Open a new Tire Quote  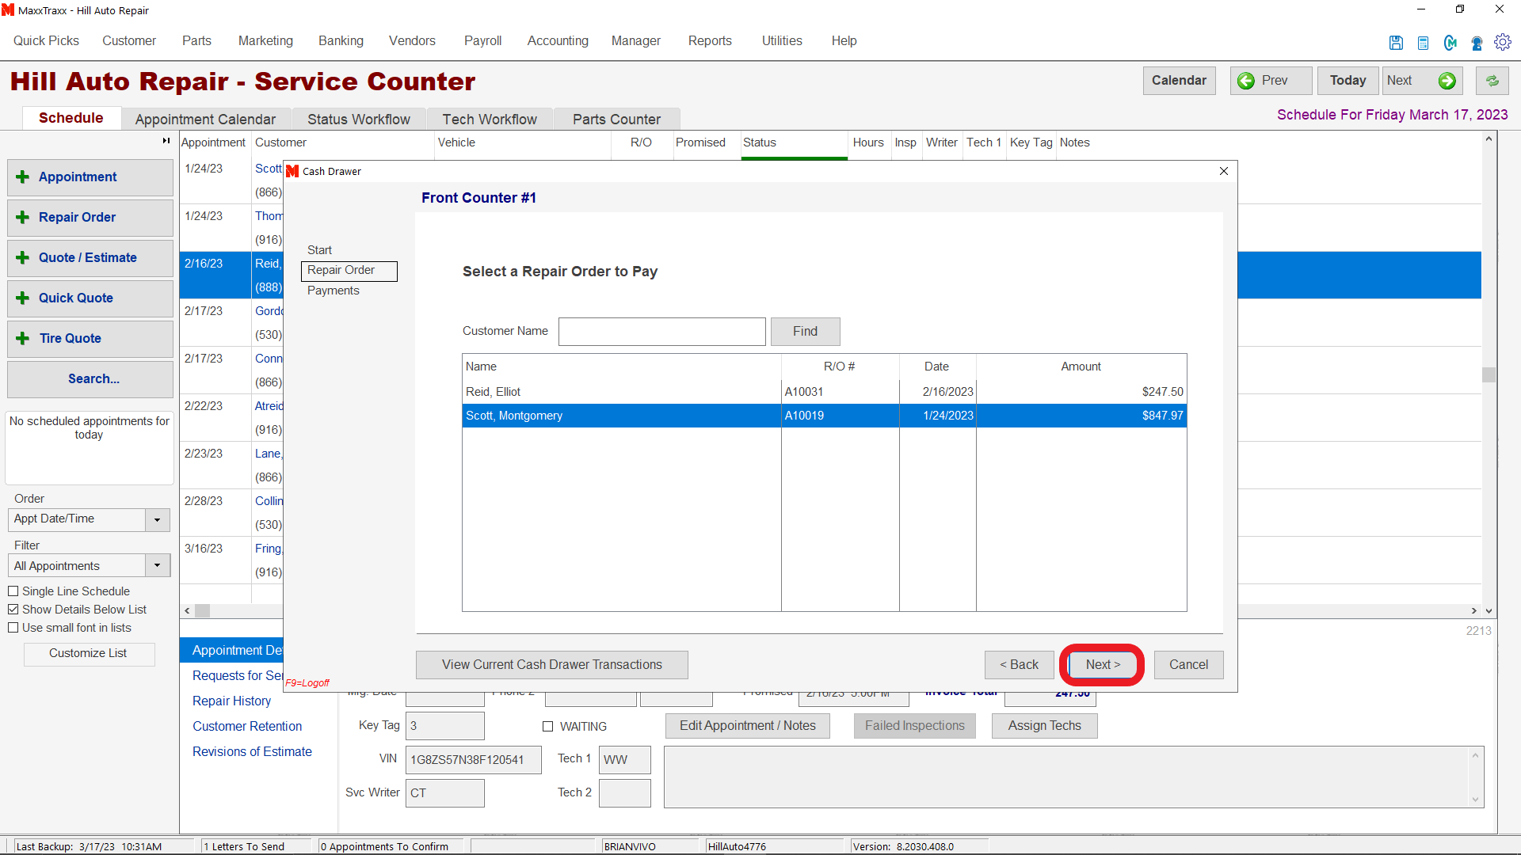pyautogui.click(x=90, y=339)
